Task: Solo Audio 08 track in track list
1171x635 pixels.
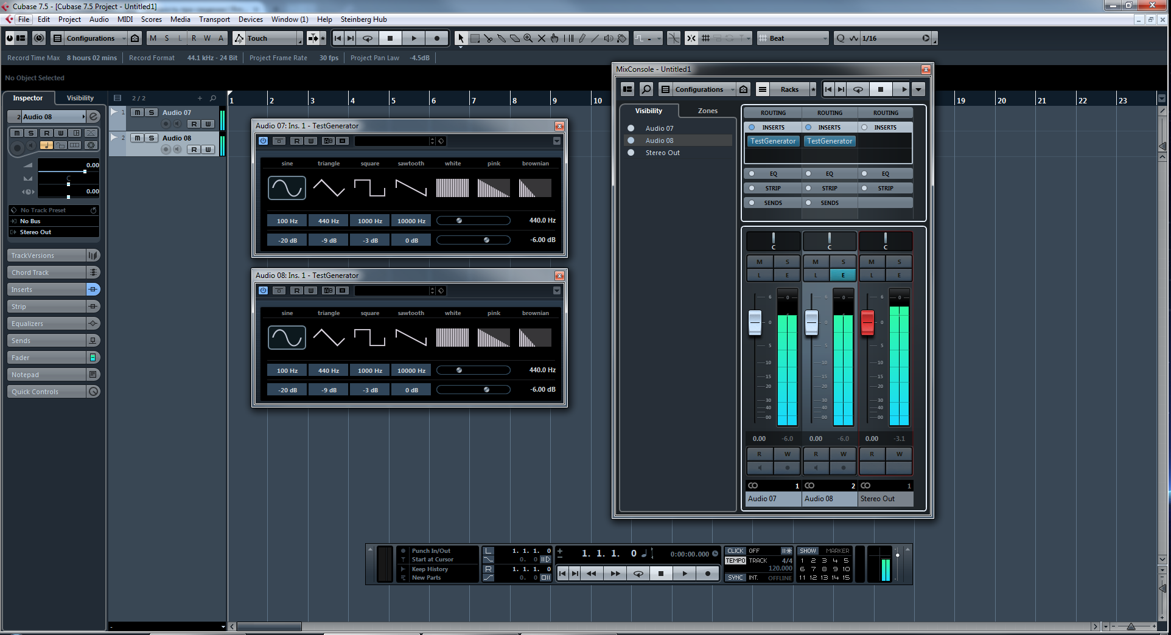Action: [x=152, y=138]
